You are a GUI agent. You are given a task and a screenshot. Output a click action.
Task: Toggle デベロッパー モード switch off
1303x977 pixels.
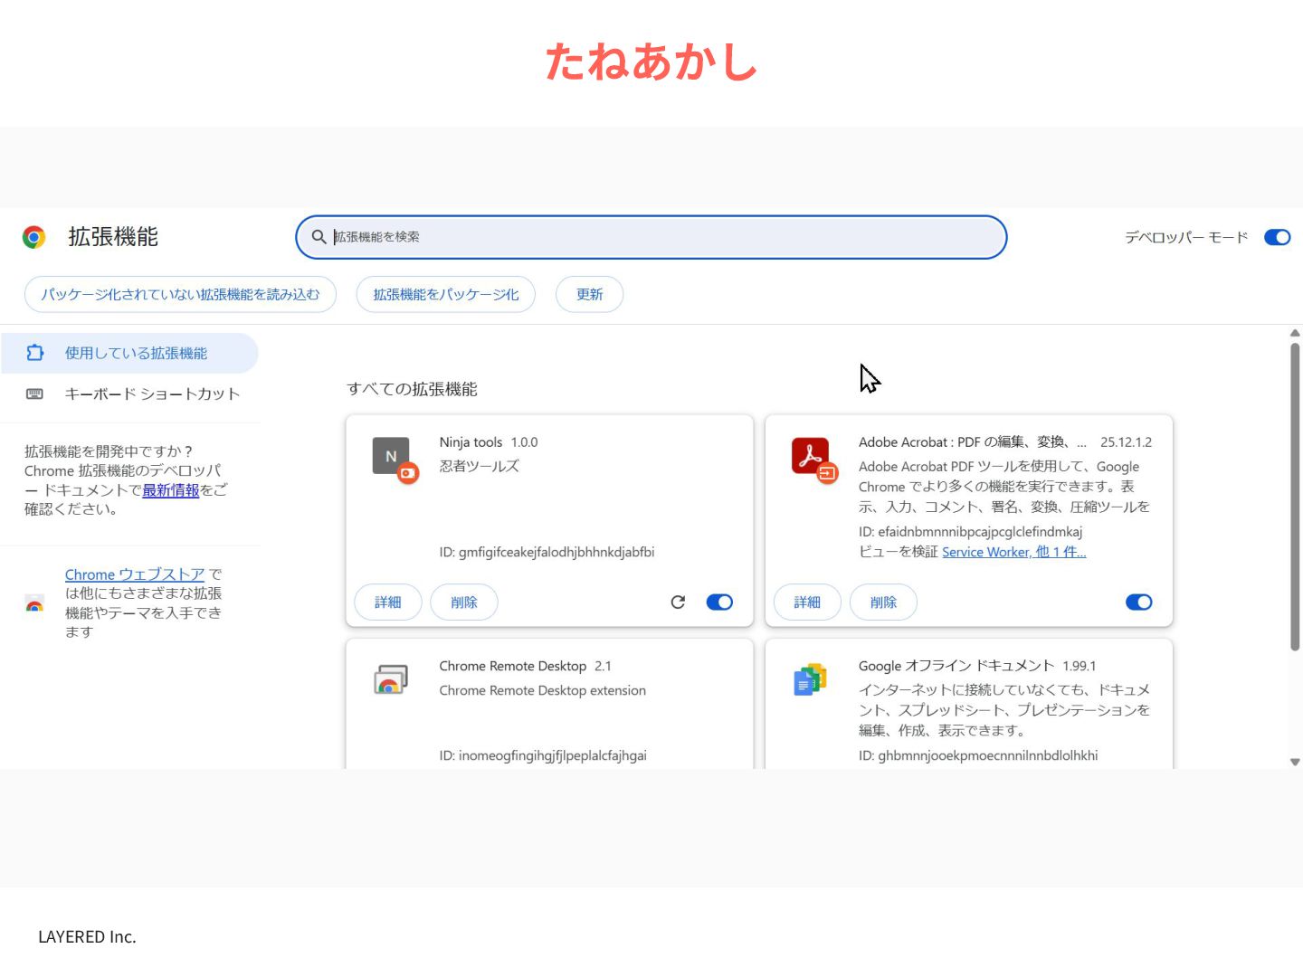pyautogui.click(x=1278, y=237)
